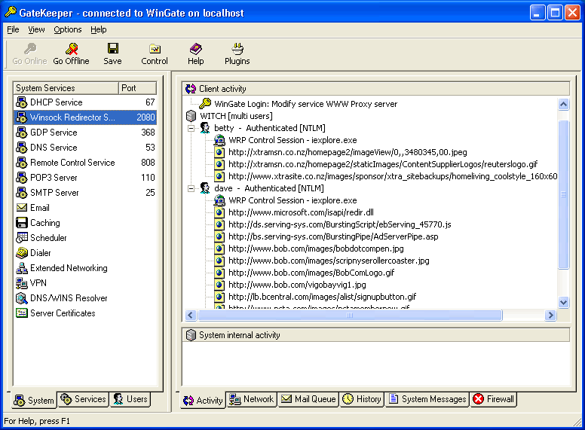This screenshot has height=430, width=585.
Task: Click port 808 of Remote Control Service
Action: pos(148,163)
